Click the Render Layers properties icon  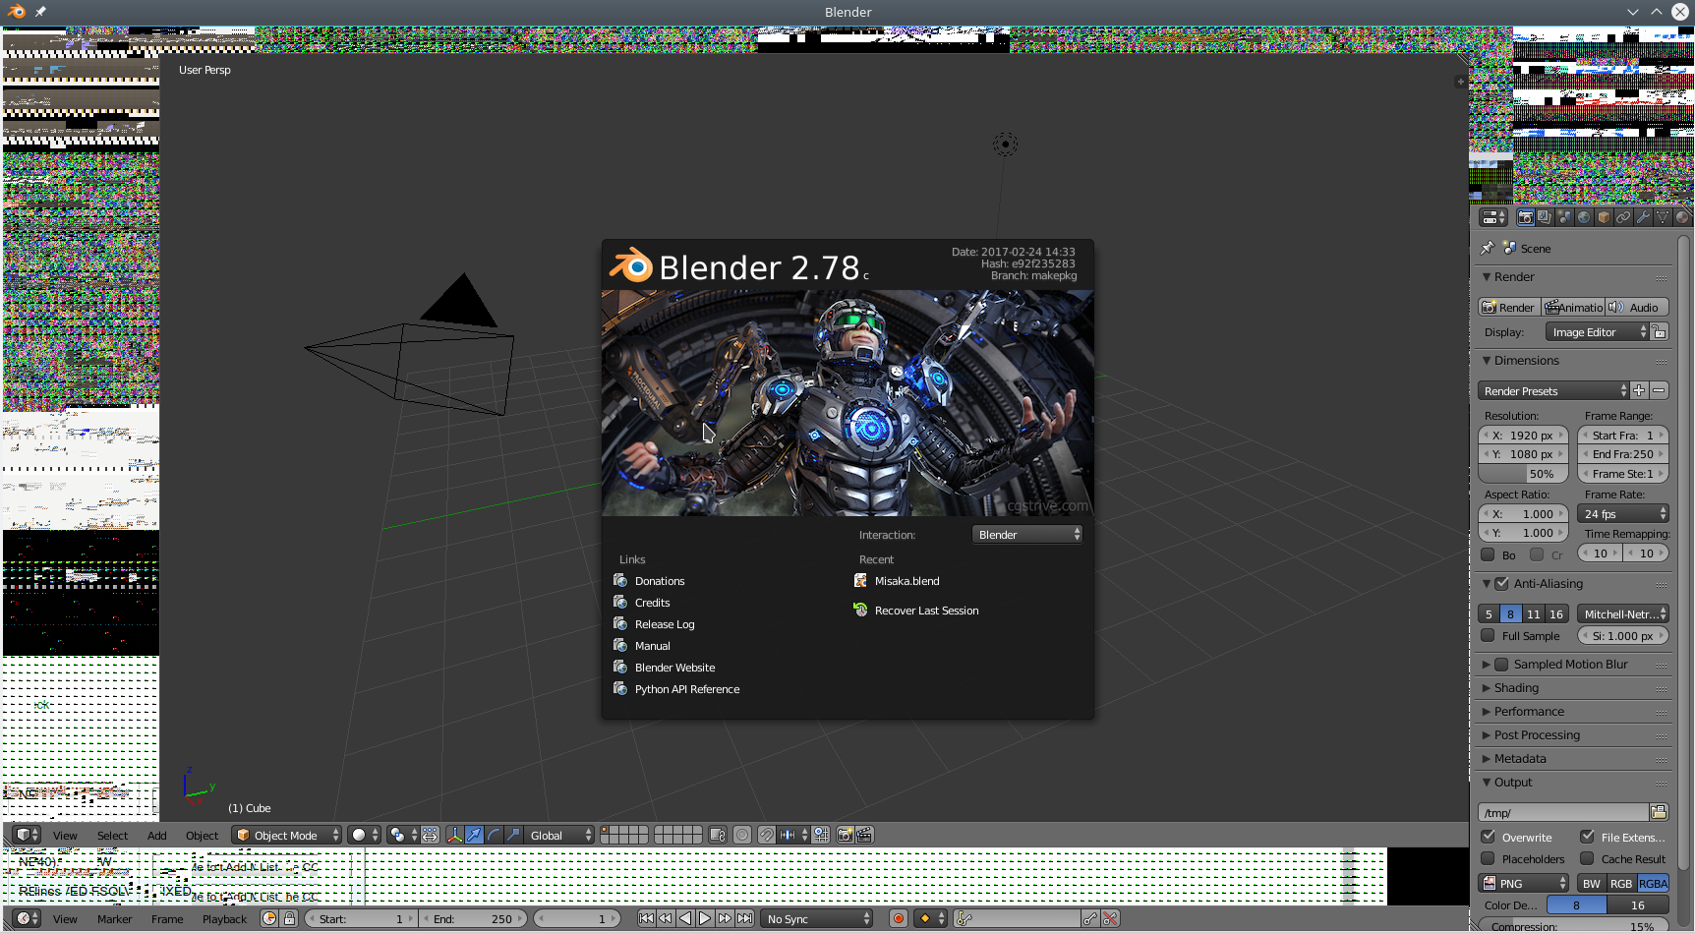pyautogui.click(x=1545, y=217)
